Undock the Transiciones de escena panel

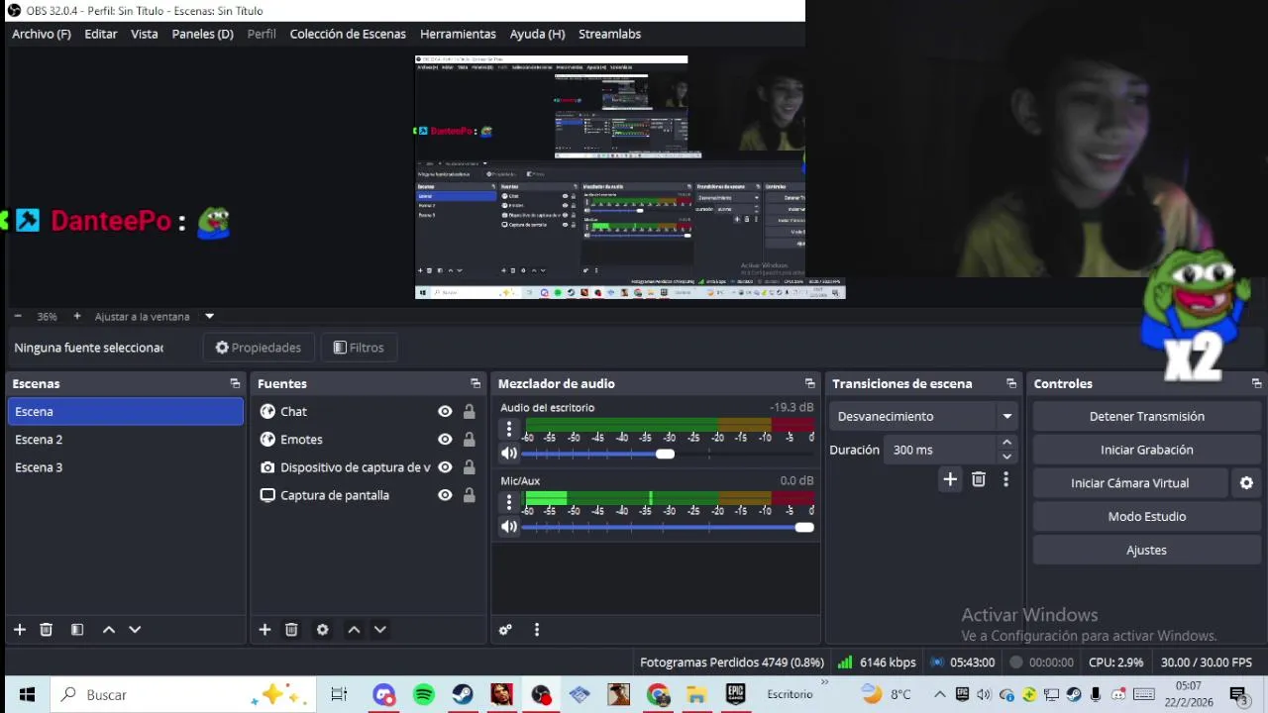point(1011,384)
